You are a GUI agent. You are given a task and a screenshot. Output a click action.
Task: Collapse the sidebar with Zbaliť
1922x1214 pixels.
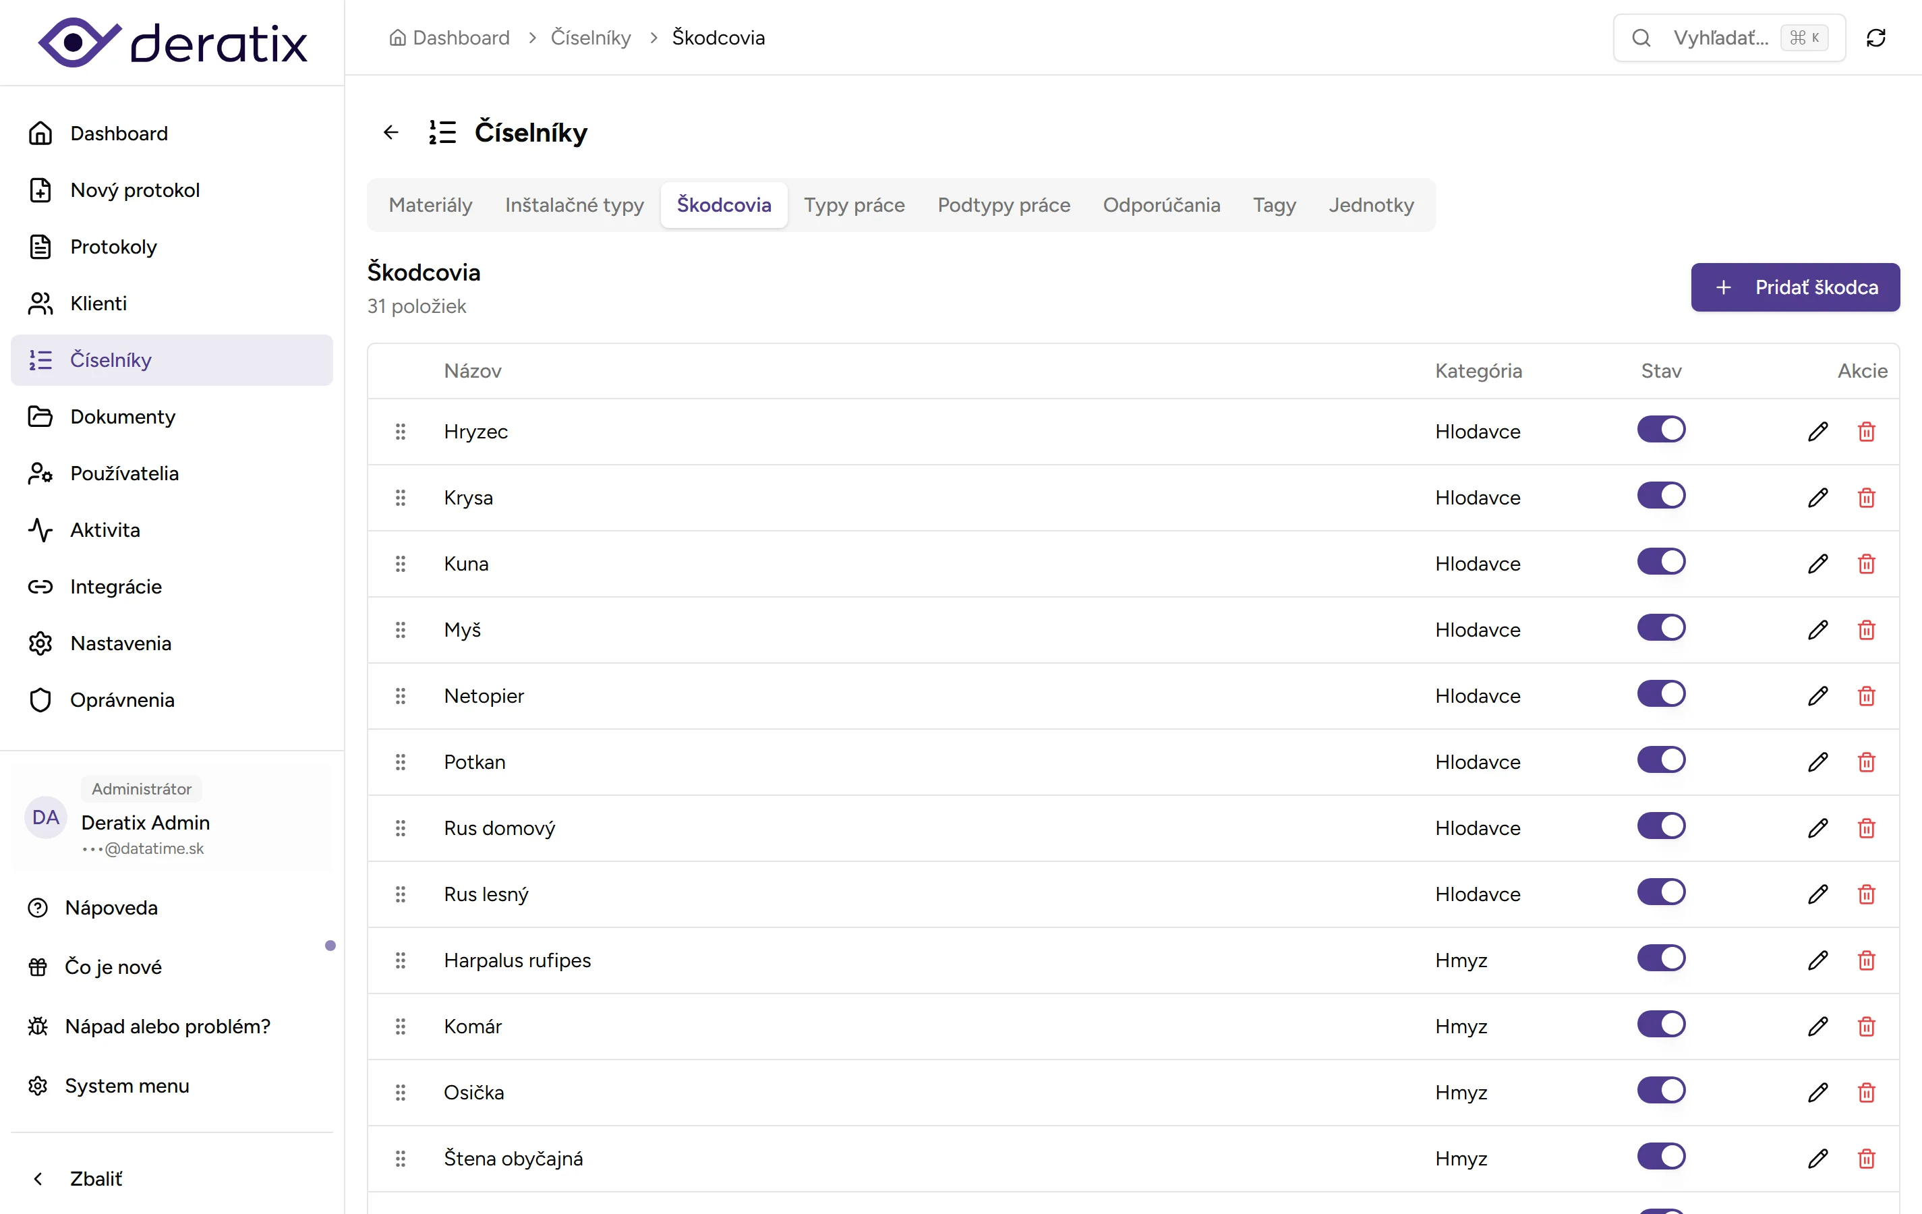(94, 1179)
